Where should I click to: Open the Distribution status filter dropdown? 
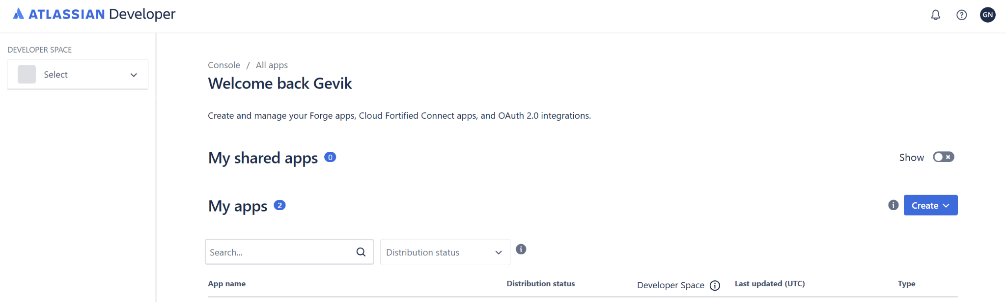pyautogui.click(x=445, y=252)
